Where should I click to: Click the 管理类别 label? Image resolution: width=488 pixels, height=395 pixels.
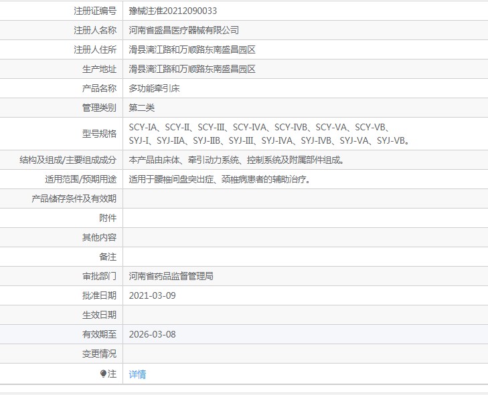point(99,108)
